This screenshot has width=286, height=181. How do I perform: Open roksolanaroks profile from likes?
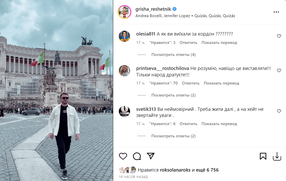175,170
